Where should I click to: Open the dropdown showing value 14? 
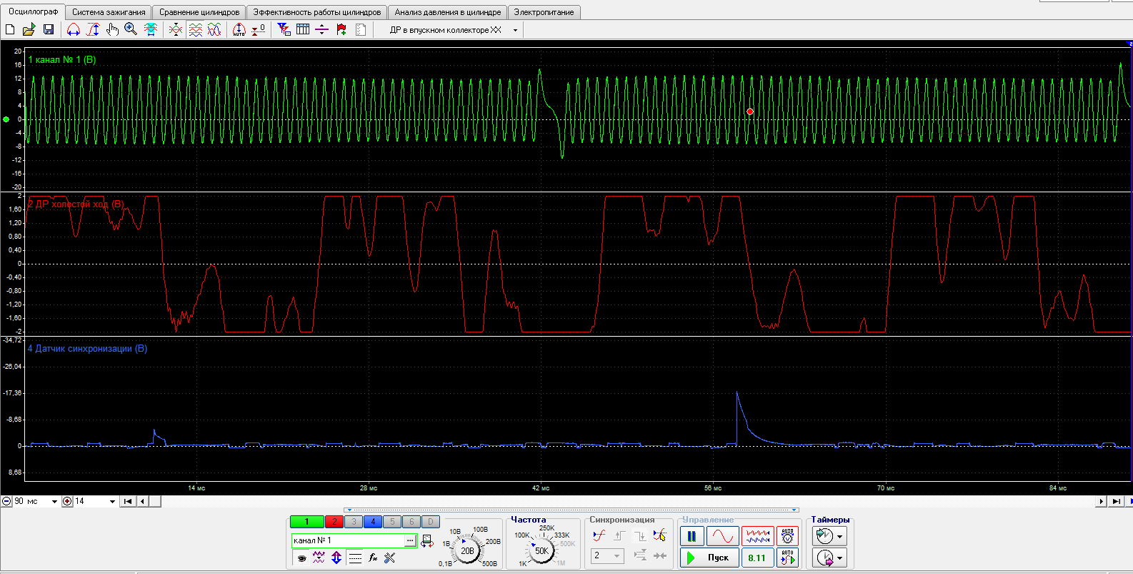(x=112, y=502)
